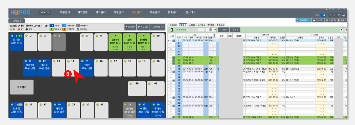Image resolution: width=355 pixels, height=125 pixels.
Task: Click the printer icon in top bar
Action: pyautogui.click(x=344, y=15)
